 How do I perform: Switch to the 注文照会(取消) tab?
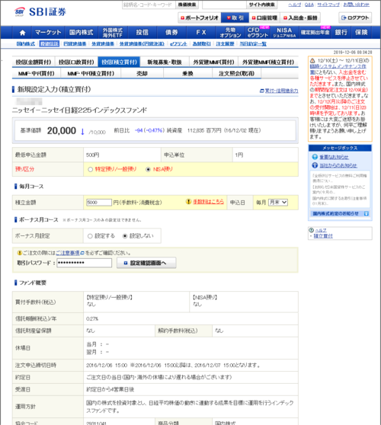click(x=236, y=73)
